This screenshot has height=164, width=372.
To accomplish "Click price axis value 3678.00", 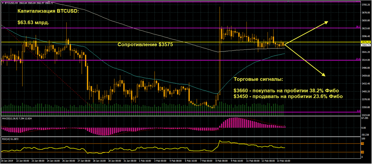I will click(x=366, y=13).
